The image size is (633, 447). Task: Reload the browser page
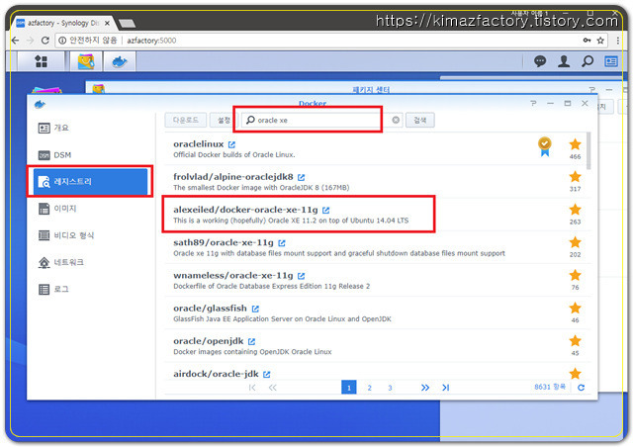pyautogui.click(x=45, y=41)
